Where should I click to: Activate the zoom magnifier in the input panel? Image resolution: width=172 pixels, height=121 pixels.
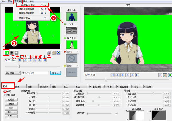(x=49, y=53)
